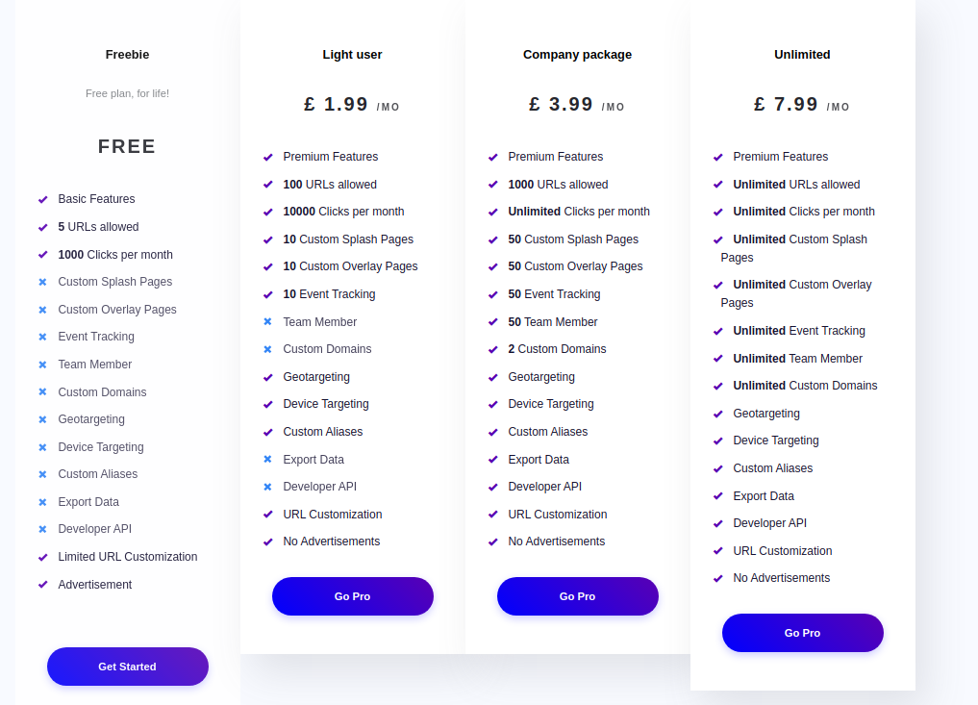Click the £ 1.99 /MO price text

pos(352,104)
